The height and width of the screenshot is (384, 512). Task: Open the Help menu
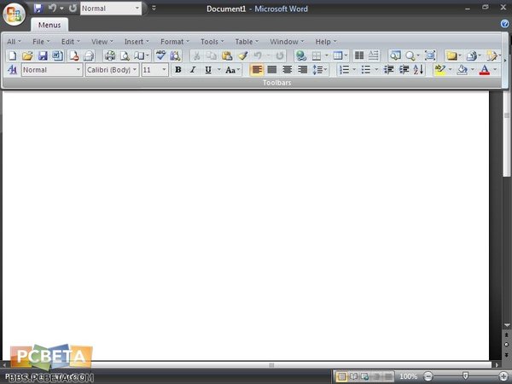point(326,42)
